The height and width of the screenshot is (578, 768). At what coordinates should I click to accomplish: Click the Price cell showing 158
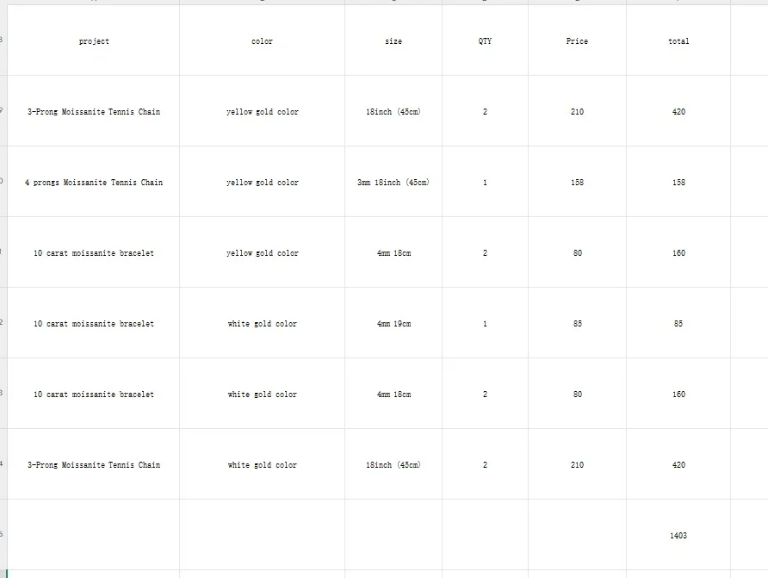(577, 183)
